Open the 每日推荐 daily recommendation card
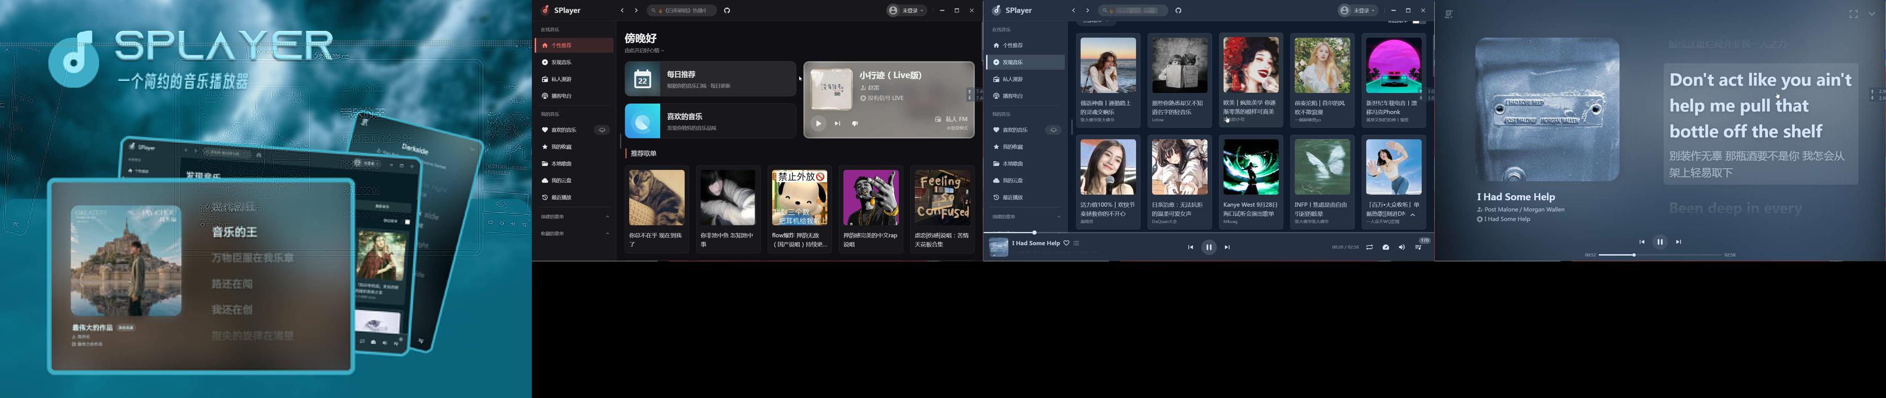Screen dimensions: 1886x398 [x=710, y=79]
